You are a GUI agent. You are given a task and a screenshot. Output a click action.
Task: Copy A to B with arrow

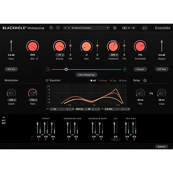click(129, 28)
